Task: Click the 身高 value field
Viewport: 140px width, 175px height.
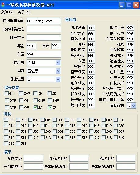Action: point(56,46)
